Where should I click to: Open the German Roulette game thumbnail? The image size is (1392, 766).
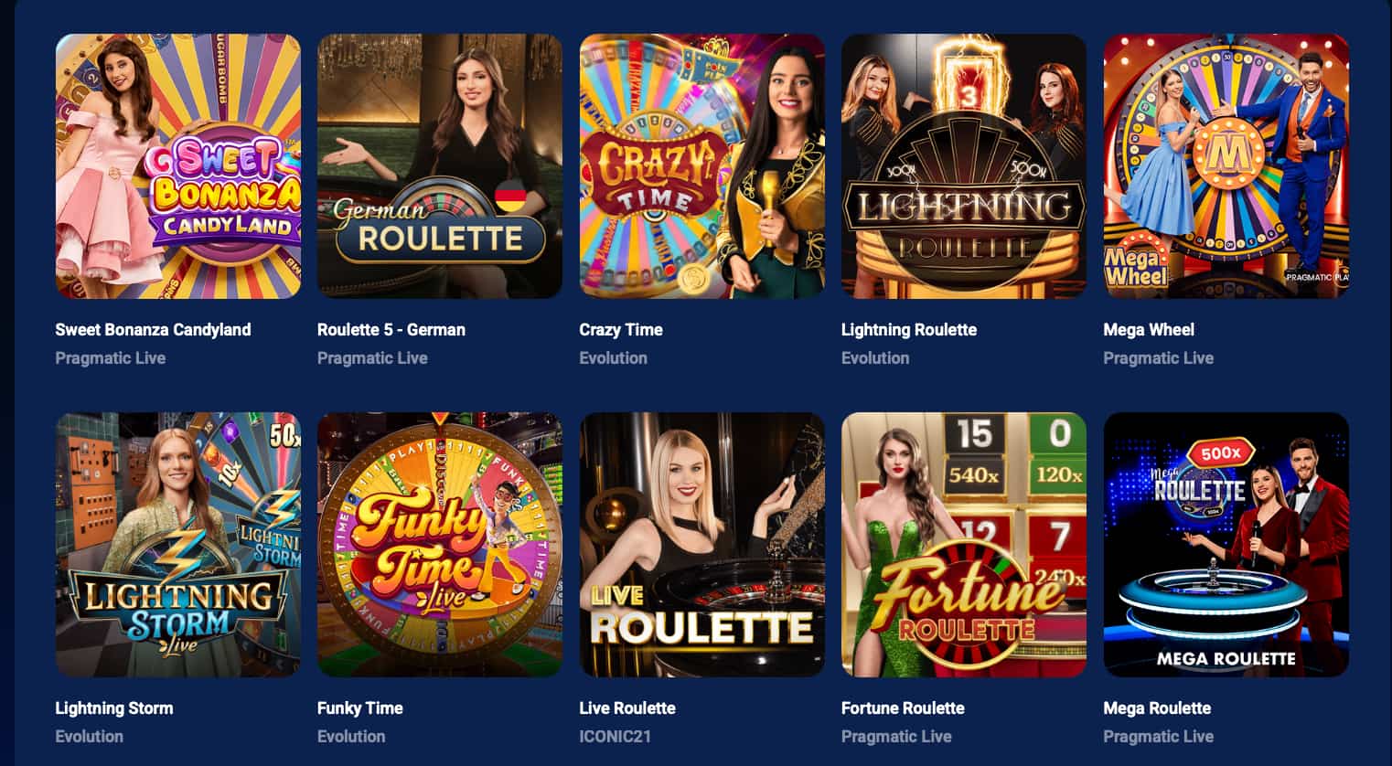click(x=440, y=166)
